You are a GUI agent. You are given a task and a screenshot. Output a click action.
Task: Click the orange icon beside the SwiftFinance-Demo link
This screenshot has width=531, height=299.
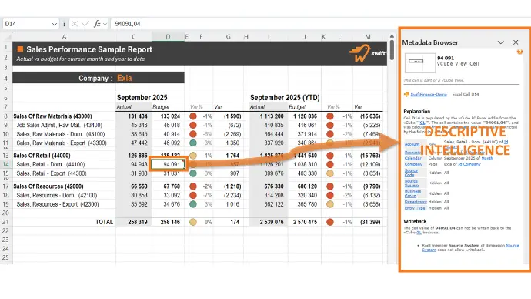[x=406, y=94]
